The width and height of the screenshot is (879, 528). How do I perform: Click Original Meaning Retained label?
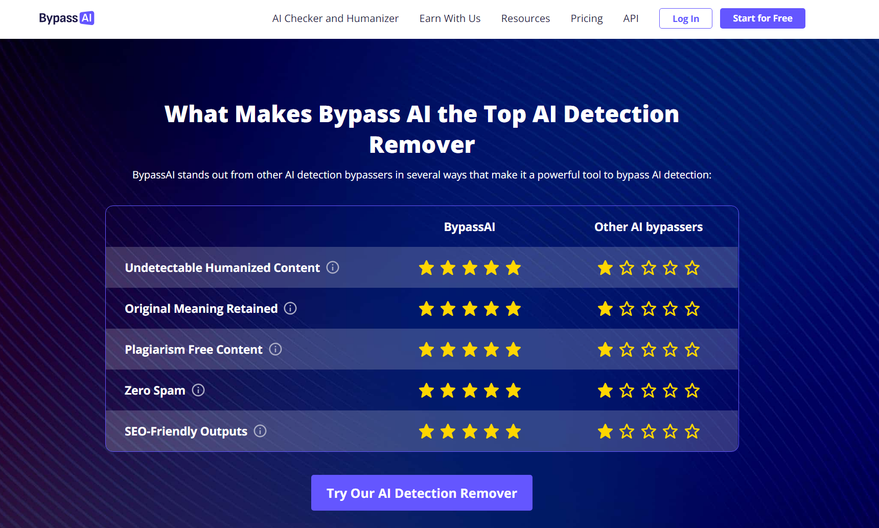tap(201, 309)
